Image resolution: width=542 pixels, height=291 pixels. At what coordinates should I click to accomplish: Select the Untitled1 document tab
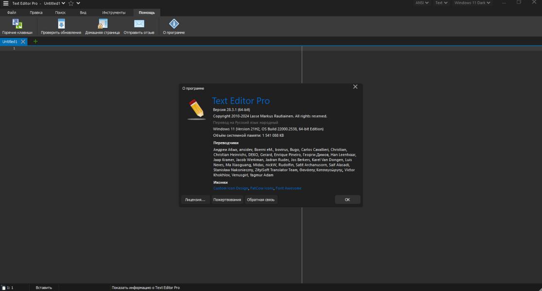coord(10,41)
